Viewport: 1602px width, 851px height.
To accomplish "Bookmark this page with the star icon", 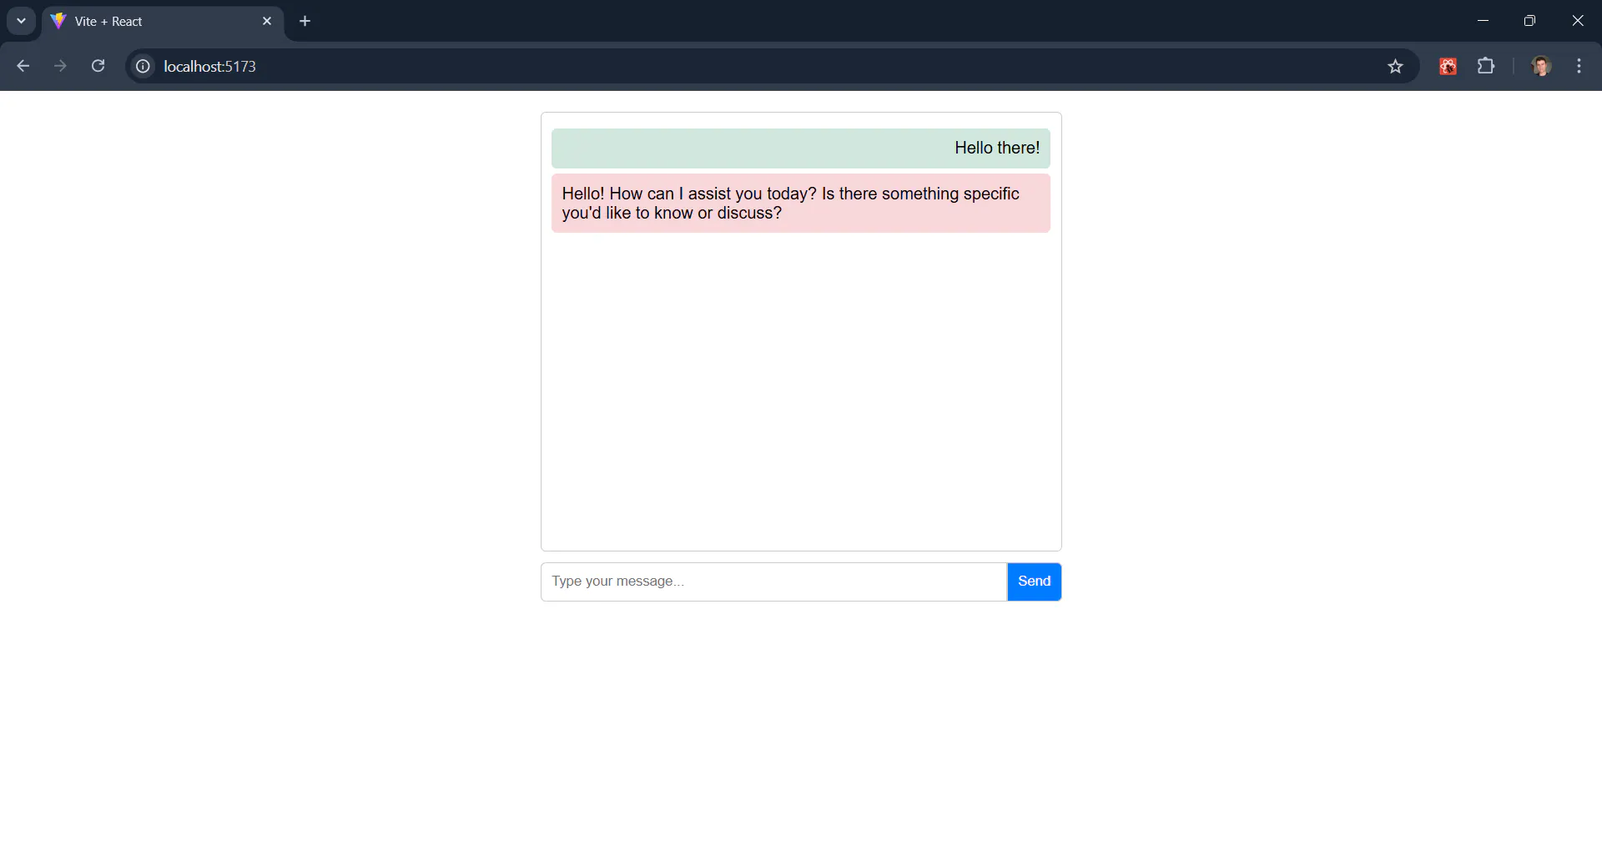I will click(x=1395, y=66).
